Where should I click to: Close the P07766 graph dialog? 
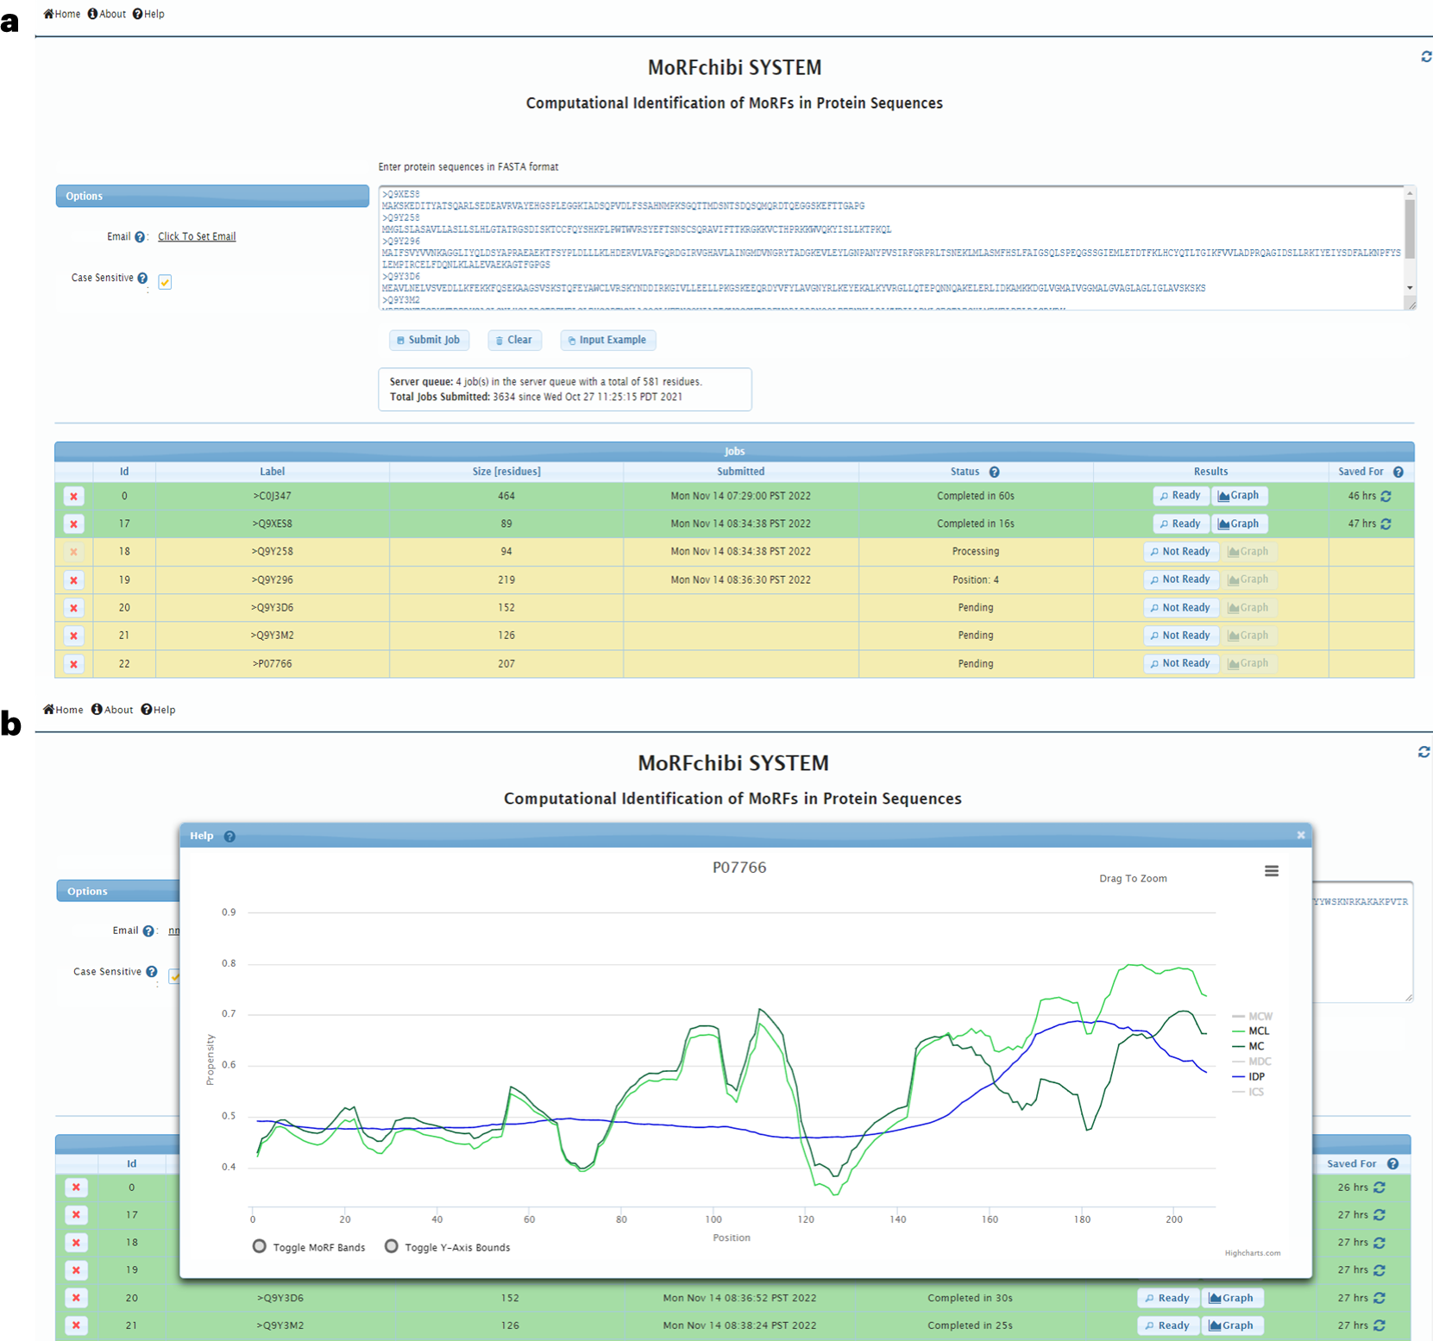pyautogui.click(x=1301, y=835)
